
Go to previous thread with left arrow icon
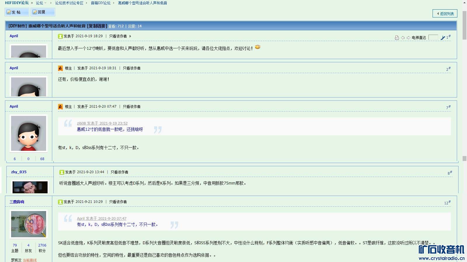tap(403, 38)
